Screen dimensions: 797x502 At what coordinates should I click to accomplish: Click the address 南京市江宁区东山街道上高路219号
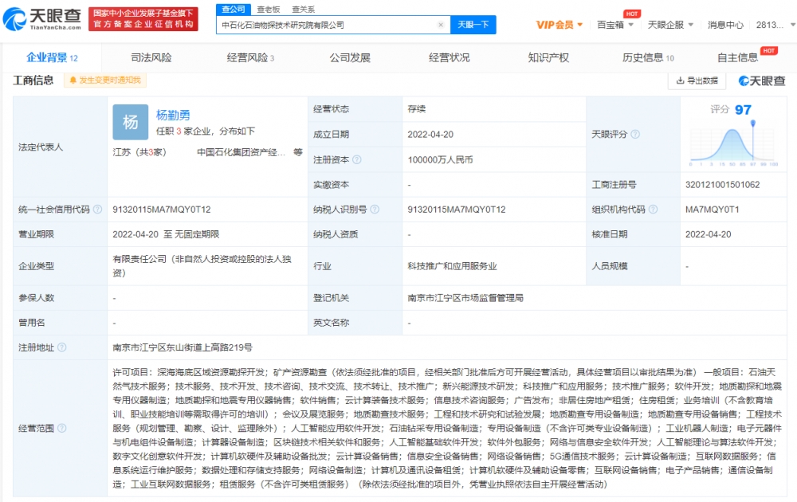point(183,347)
